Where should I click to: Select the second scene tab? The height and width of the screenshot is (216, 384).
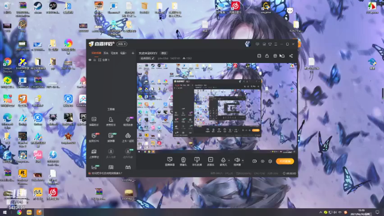pyautogui.click(x=106, y=53)
